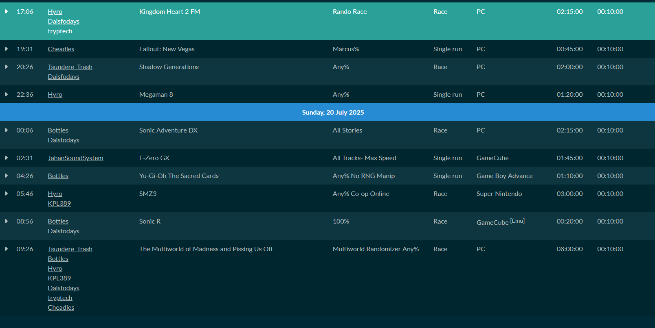Open KPL389 link in the SMZ3 row
The width and height of the screenshot is (655, 328).
coord(59,204)
